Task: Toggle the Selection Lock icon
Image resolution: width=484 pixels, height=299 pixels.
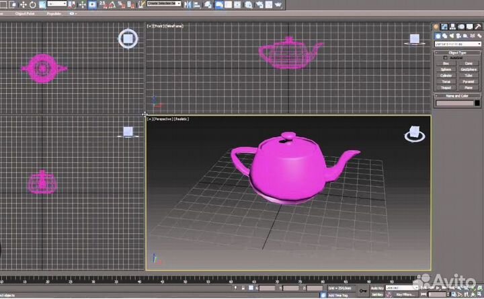Action: point(243,288)
